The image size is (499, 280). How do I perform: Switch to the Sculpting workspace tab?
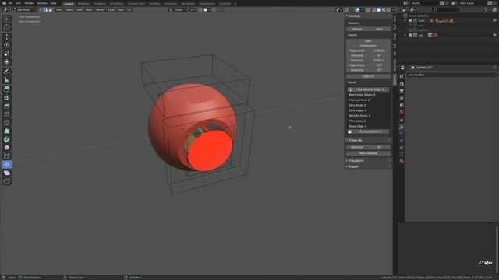tap(100, 4)
